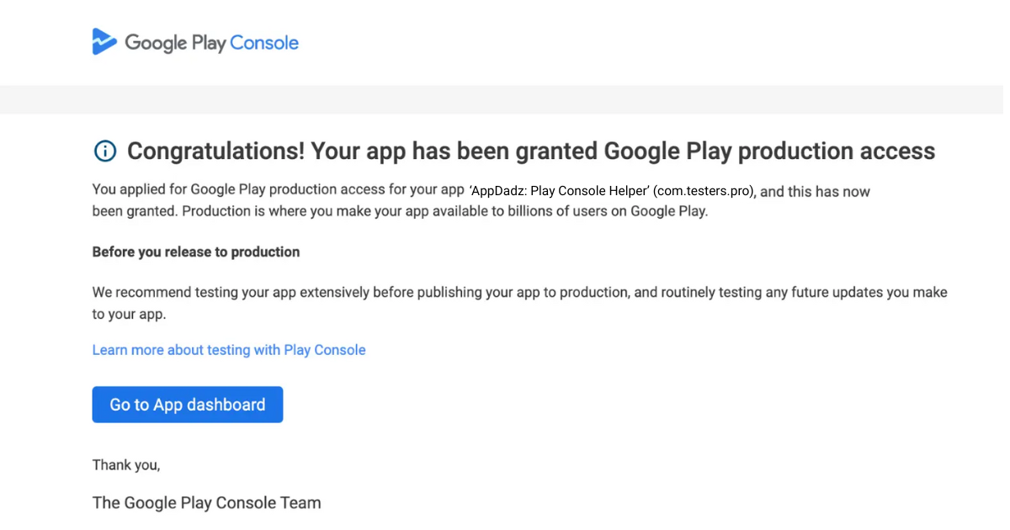Click the Google Play wordmark next to the logo
The height and width of the screenshot is (530, 1010).
point(174,41)
